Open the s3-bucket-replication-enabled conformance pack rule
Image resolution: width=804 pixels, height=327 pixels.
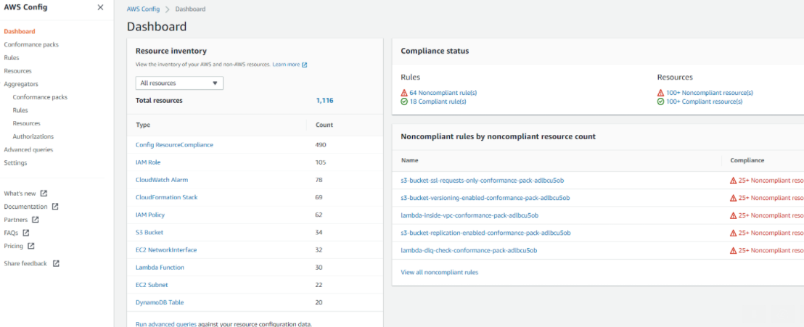[485, 233]
